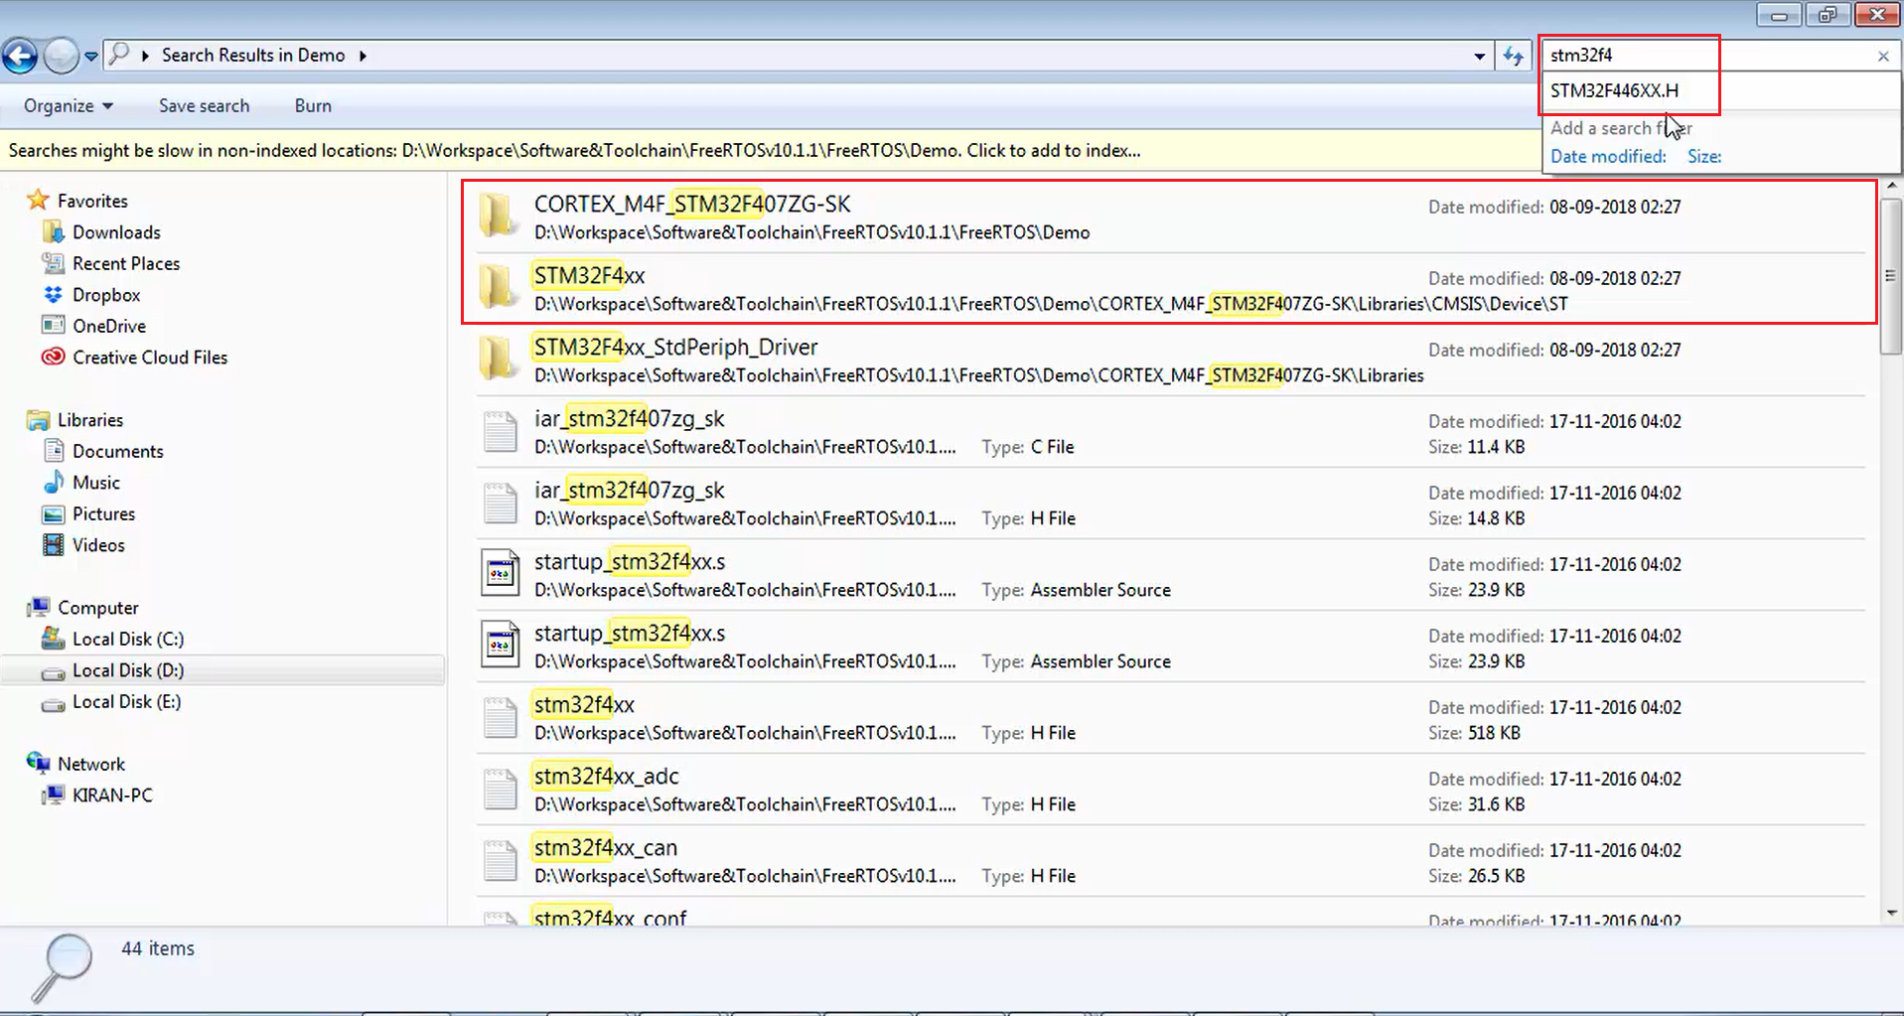Image resolution: width=1904 pixels, height=1016 pixels.
Task: Open Local Disk (E:)
Action: [x=126, y=701]
